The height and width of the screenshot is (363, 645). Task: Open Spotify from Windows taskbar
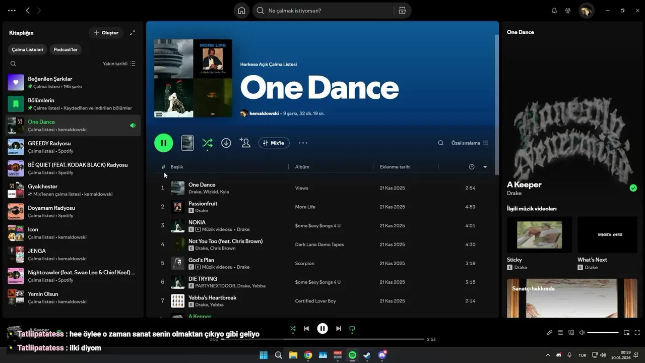pyautogui.click(x=353, y=355)
